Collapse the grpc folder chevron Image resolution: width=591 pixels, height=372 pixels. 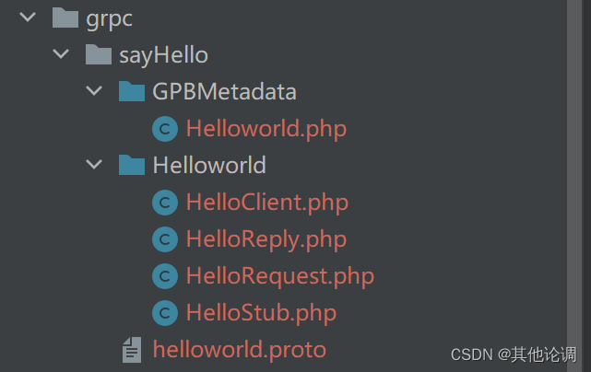(x=28, y=17)
